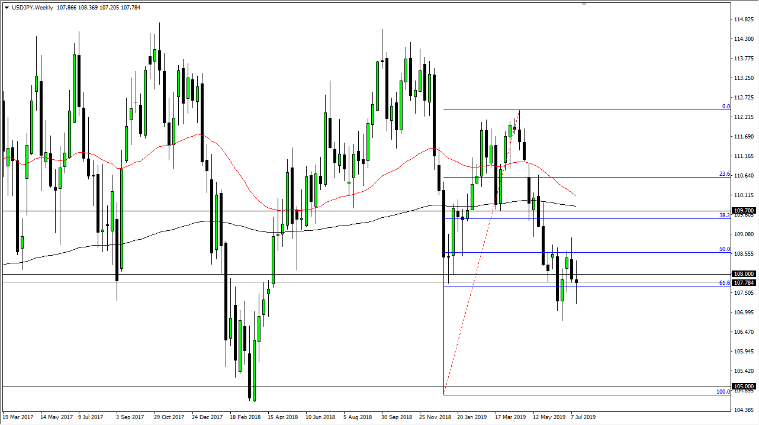Click the 111.165 price scale value

point(745,156)
